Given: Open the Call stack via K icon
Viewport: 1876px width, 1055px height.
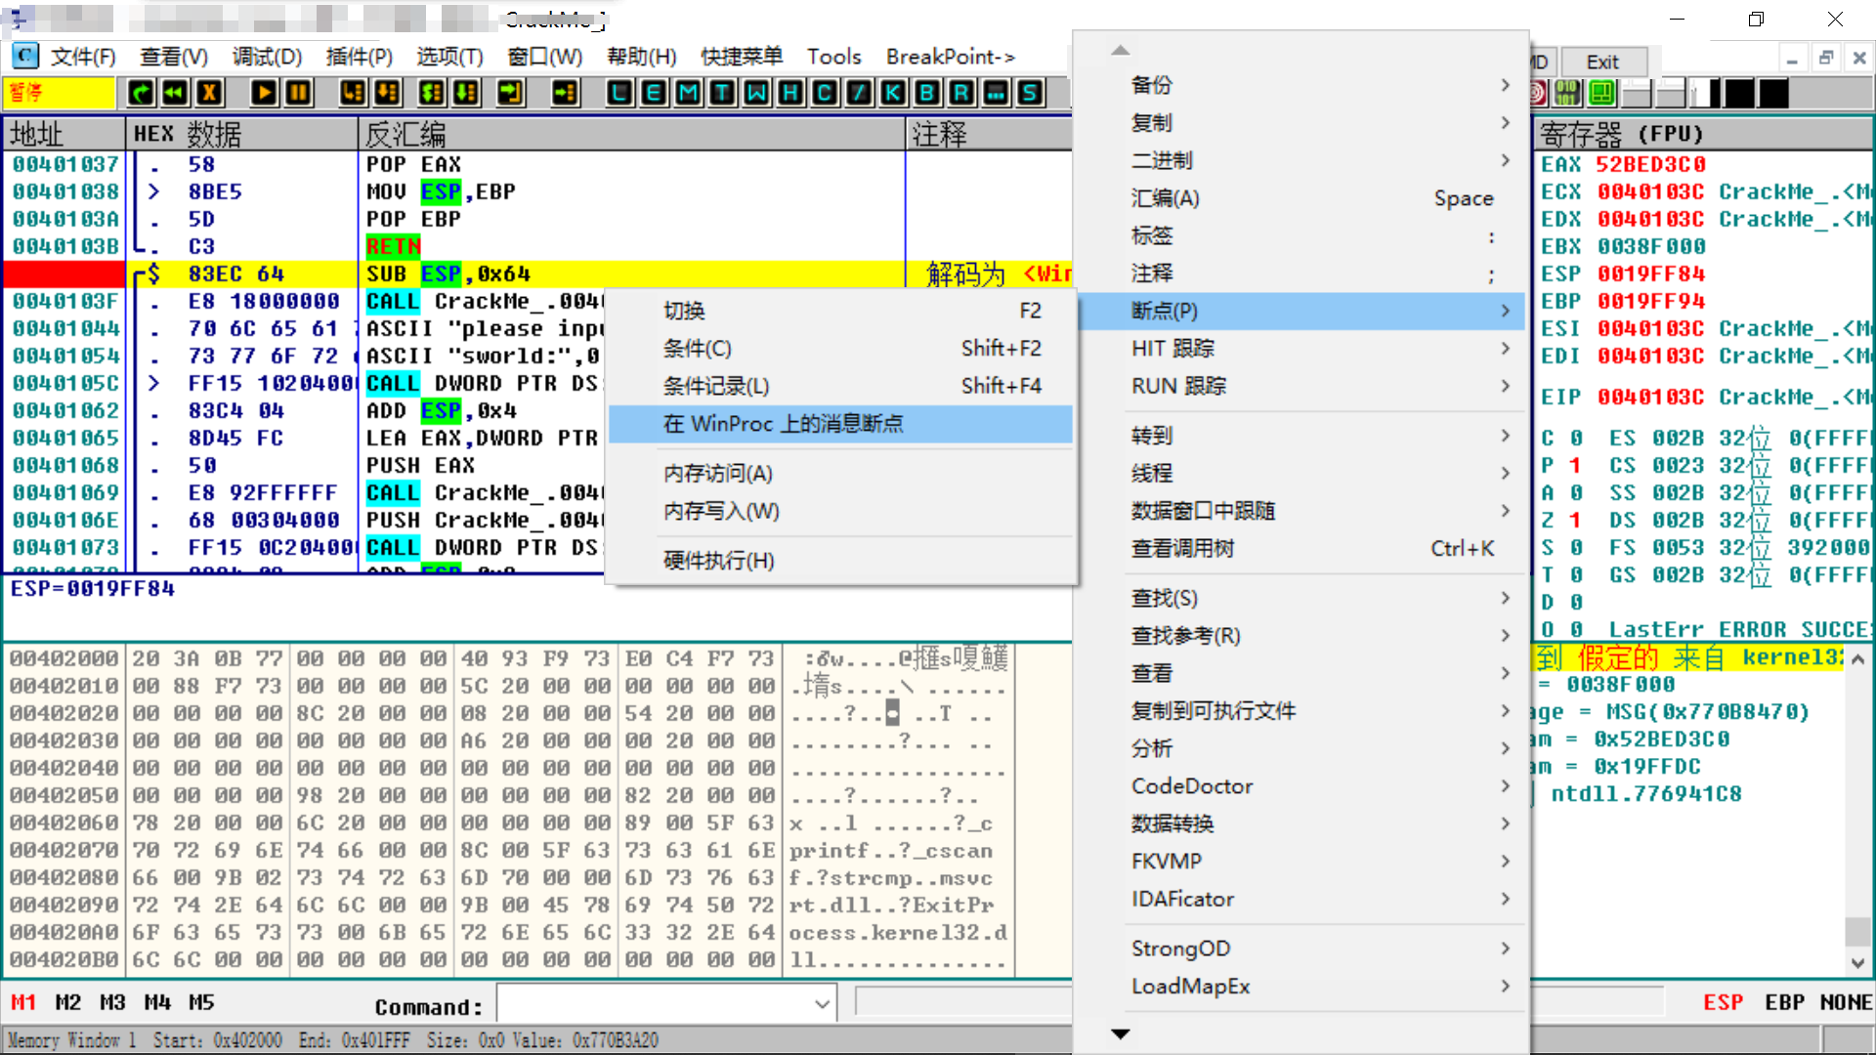Looking at the screenshot, I should 893,93.
